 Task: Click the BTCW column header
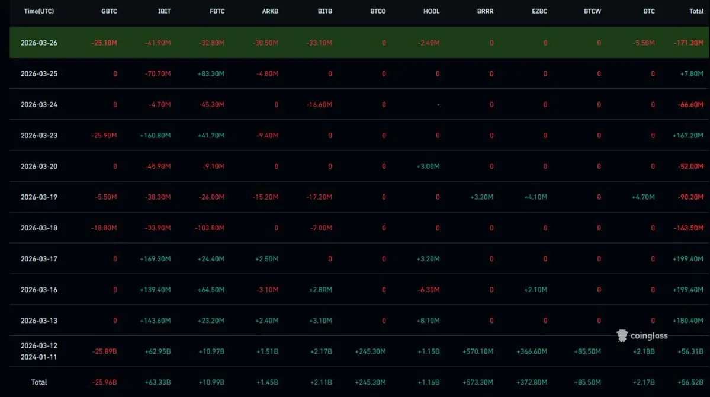pyautogui.click(x=593, y=11)
